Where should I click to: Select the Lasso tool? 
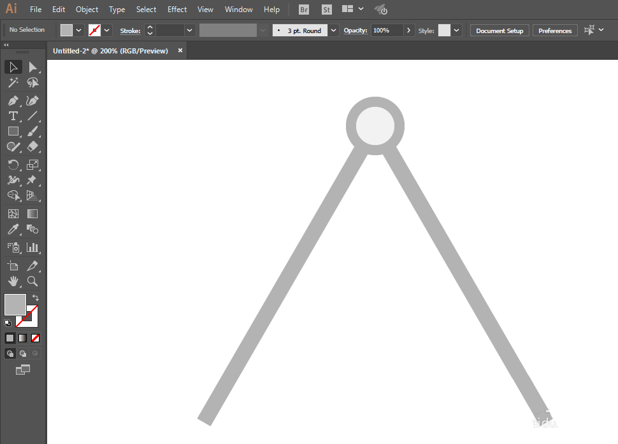[x=32, y=83]
